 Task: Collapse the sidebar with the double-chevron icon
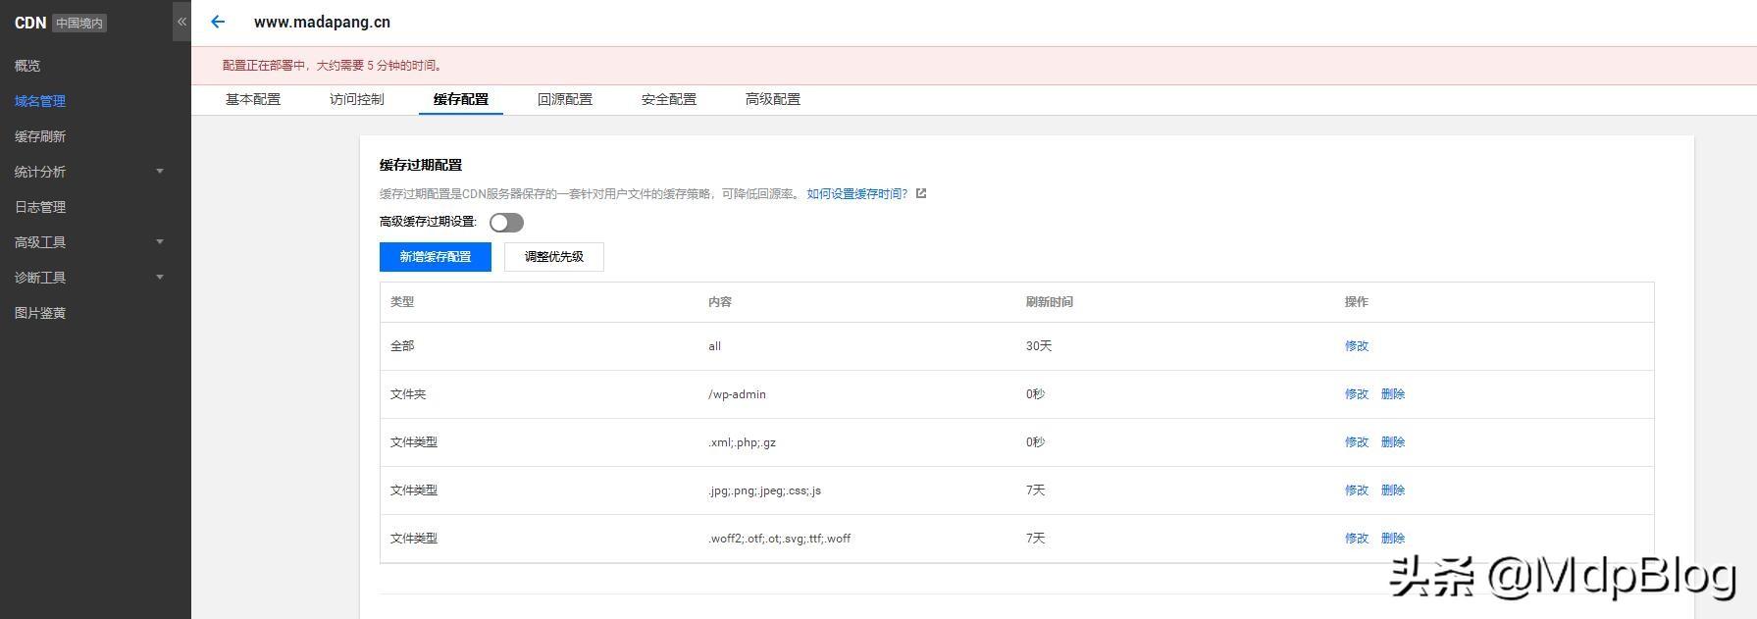pos(181,22)
